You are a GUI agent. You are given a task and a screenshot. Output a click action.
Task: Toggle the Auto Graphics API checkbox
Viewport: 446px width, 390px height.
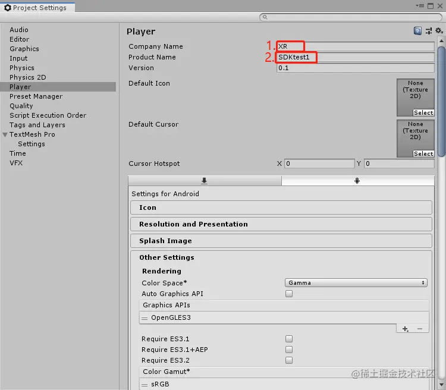point(289,294)
